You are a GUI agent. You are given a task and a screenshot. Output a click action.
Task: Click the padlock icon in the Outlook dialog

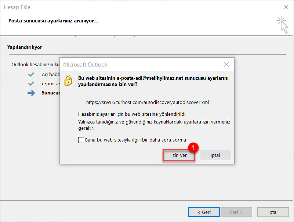[68, 80]
